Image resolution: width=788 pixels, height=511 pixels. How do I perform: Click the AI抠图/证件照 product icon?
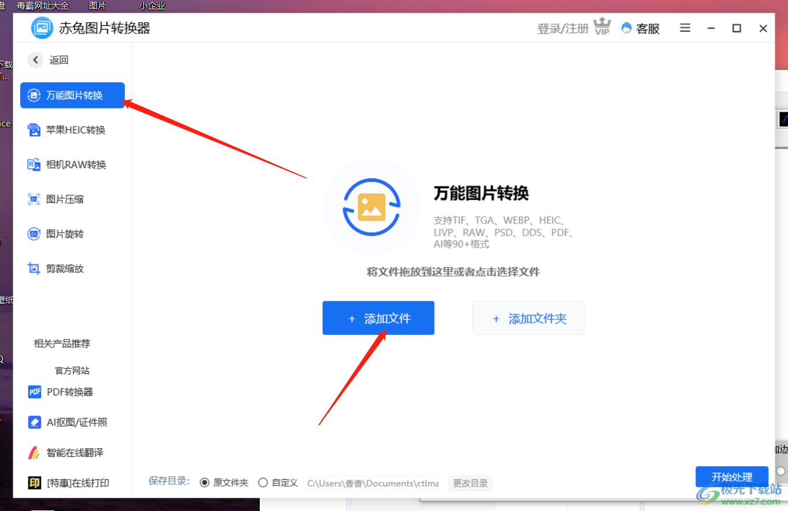click(35, 422)
